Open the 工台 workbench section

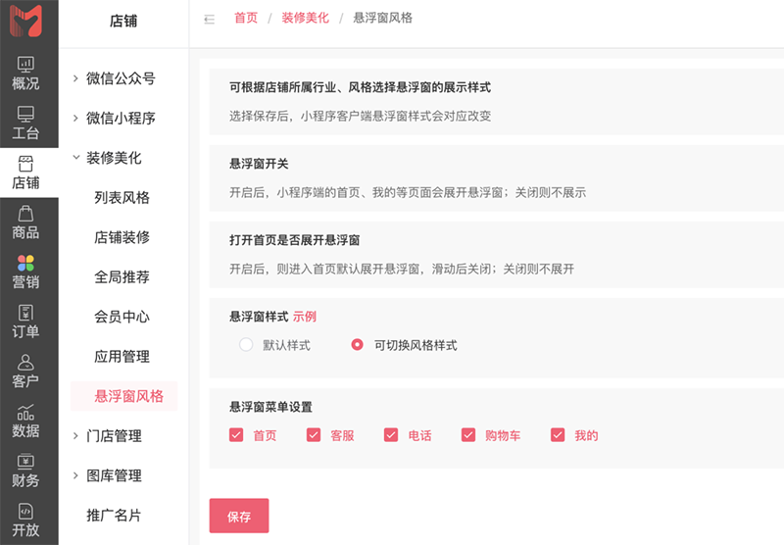[x=25, y=123]
